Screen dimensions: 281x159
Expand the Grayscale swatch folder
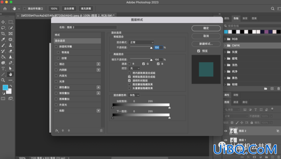tap(225, 52)
